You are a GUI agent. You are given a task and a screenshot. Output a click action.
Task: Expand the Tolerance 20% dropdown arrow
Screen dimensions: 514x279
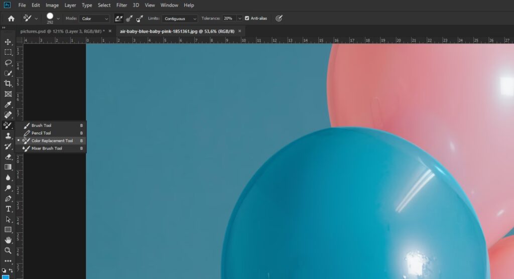(240, 19)
